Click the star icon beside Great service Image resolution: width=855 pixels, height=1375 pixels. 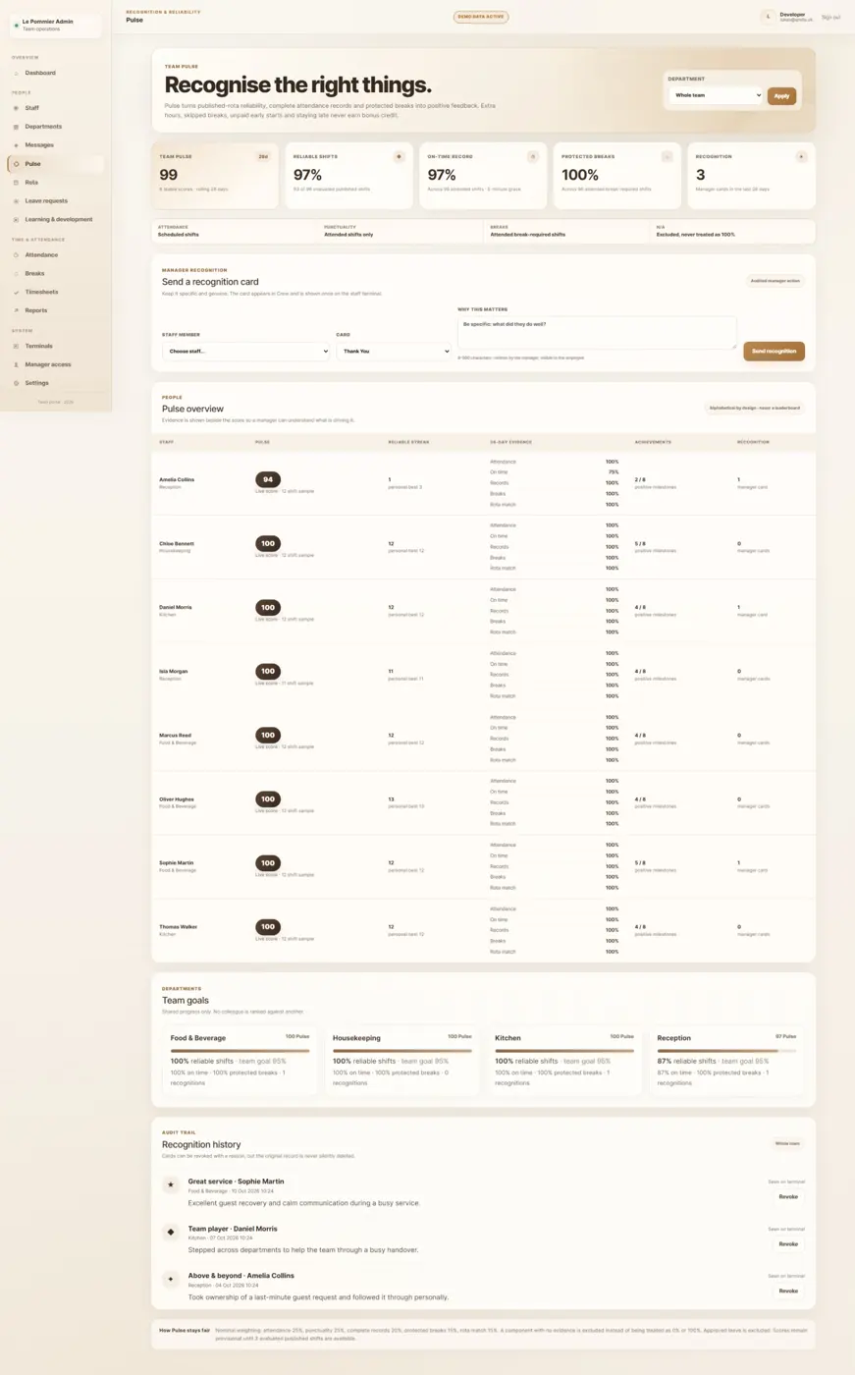pyautogui.click(x=171, y=1185)
